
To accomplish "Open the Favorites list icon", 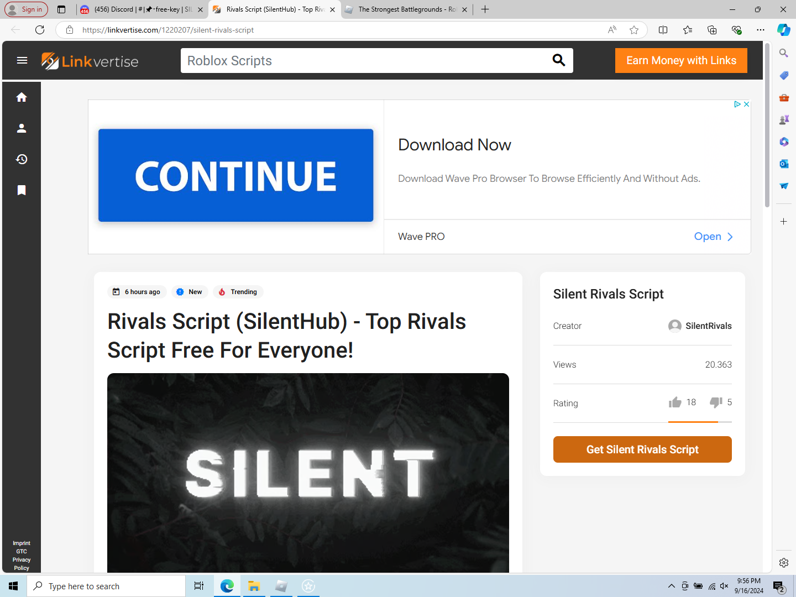I will [x=688, y=30].
